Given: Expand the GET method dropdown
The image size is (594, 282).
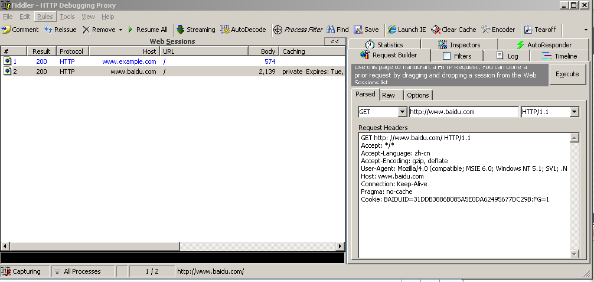Looking at the screenshot, I should click(x=403, y=112).
